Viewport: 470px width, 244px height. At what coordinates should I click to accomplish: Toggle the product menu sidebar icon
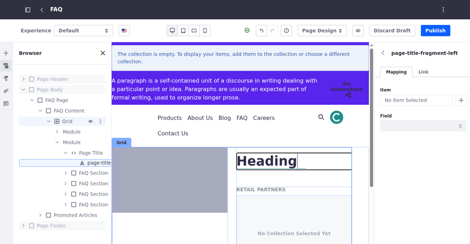point(28,10)
